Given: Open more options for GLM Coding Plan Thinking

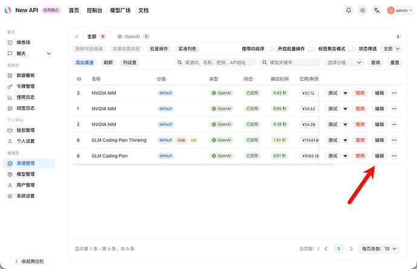Looking at the screenshot, I should (394, 140).
